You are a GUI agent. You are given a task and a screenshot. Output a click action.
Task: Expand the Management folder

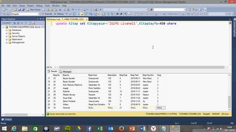point(7,43)
